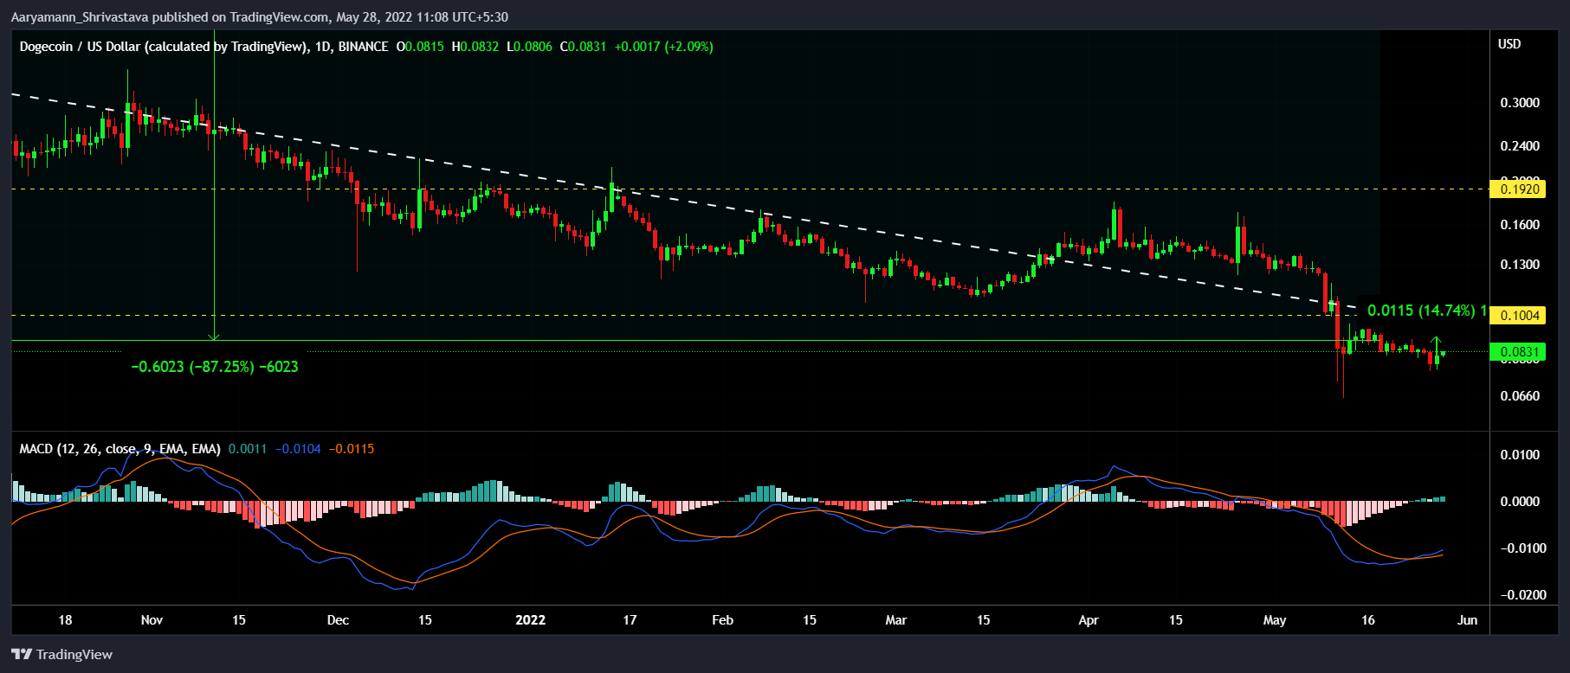Click the Nov label on the time axis
The height and width of the screenshot is (673, 1570).
click(152, 620)
